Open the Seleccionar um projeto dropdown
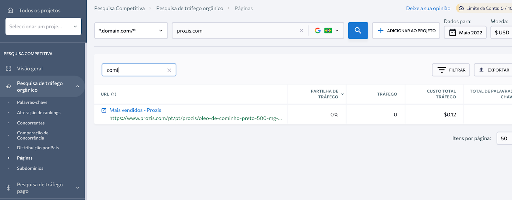The width and height of the screenshot is (512, 200). [x=43, y=26]
